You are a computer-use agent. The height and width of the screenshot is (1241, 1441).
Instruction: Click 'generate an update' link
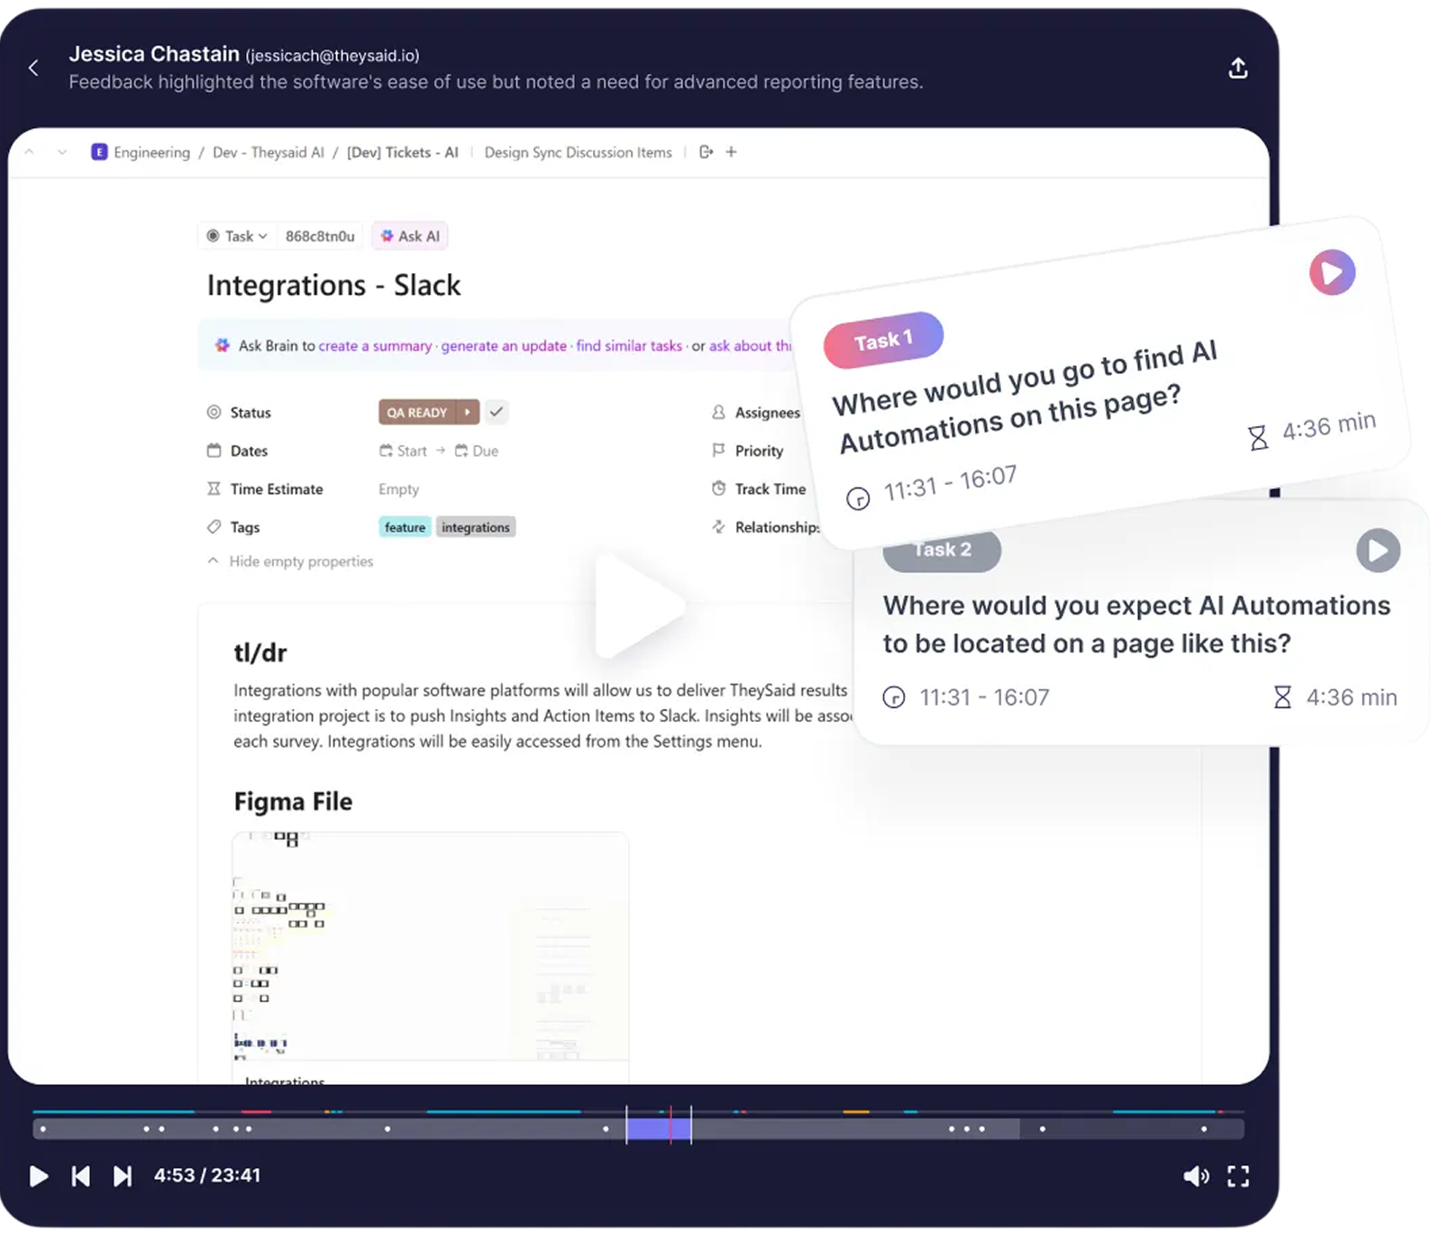click(504, 346)
